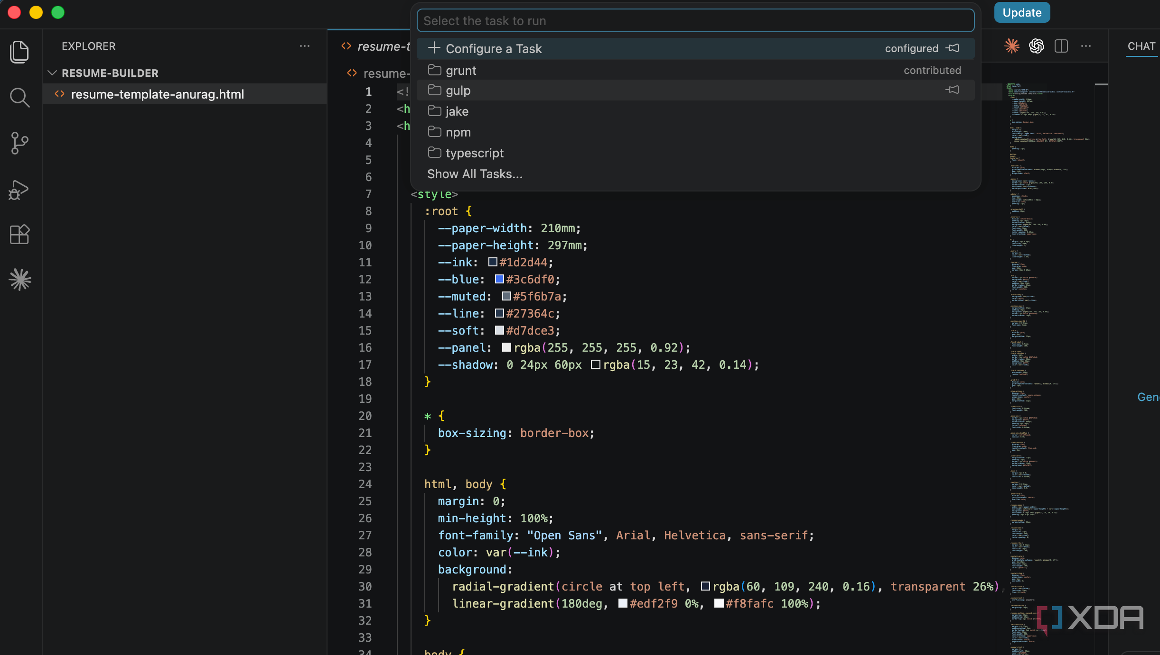Viewport: 1160px width, 655px height.
Task: Open the Extensions view icon
Action: 19,234
